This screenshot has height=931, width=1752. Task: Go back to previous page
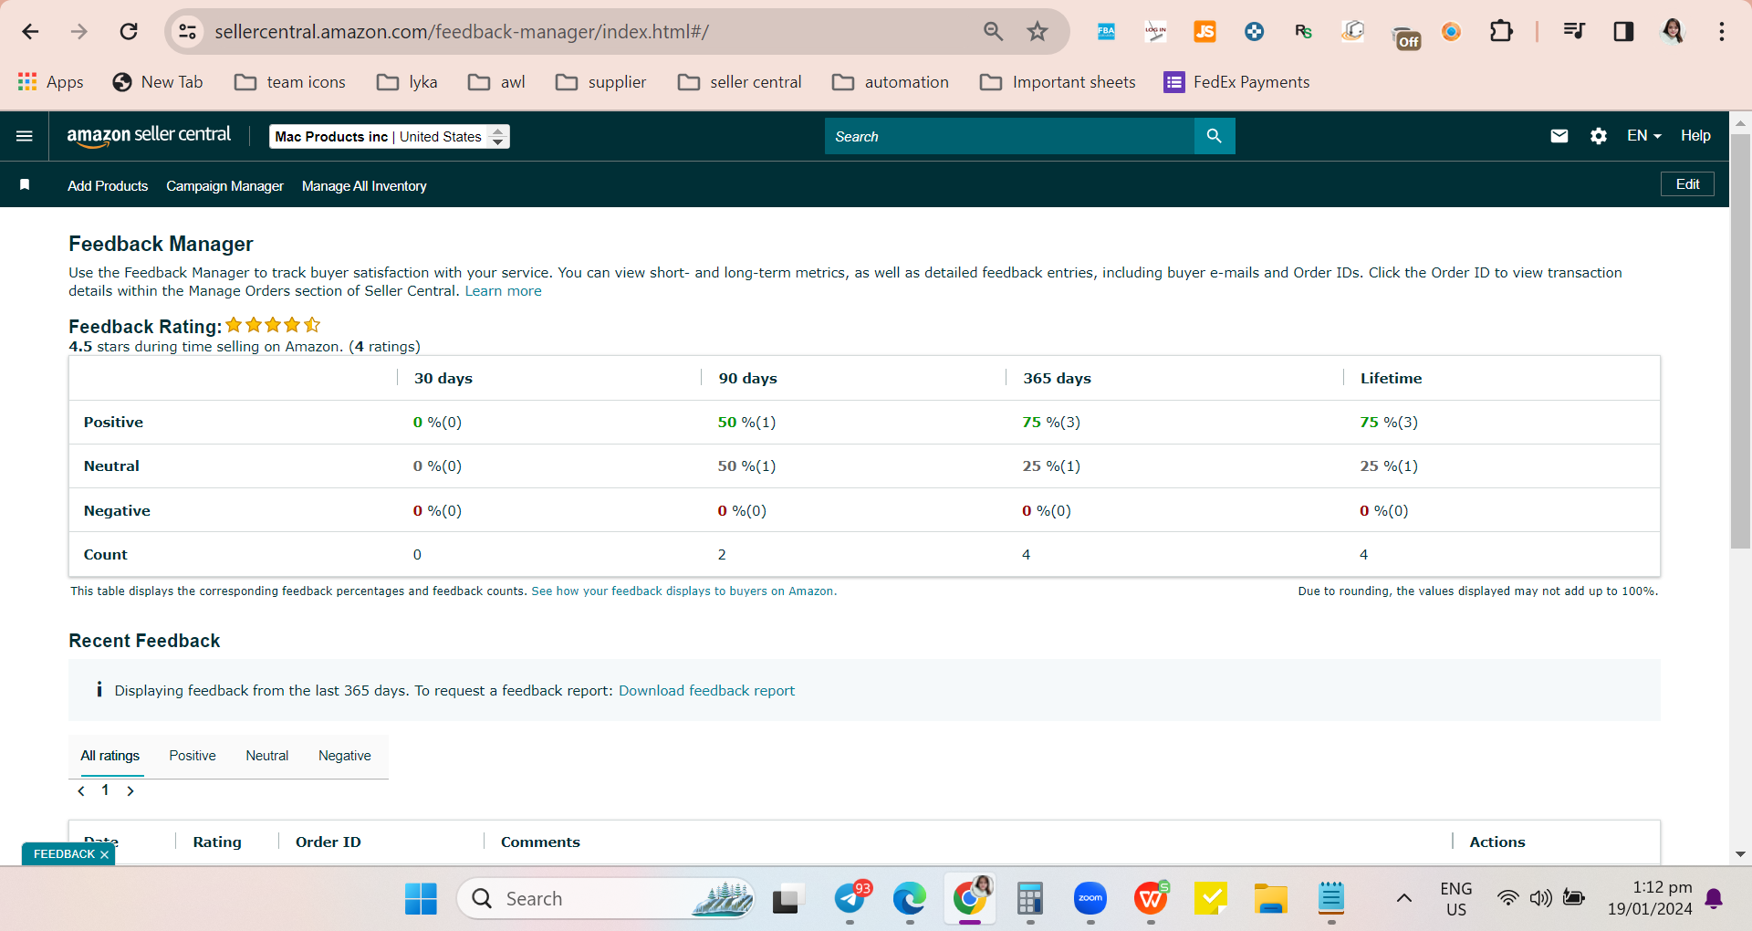click(x=30, y=32)
